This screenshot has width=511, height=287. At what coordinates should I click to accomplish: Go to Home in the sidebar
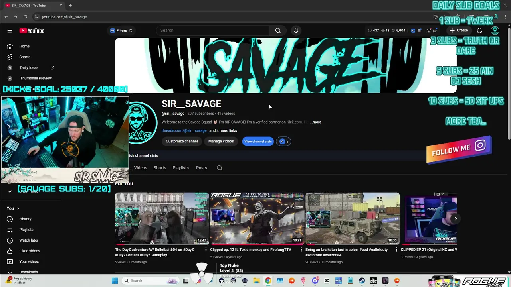tap(24, 46)
